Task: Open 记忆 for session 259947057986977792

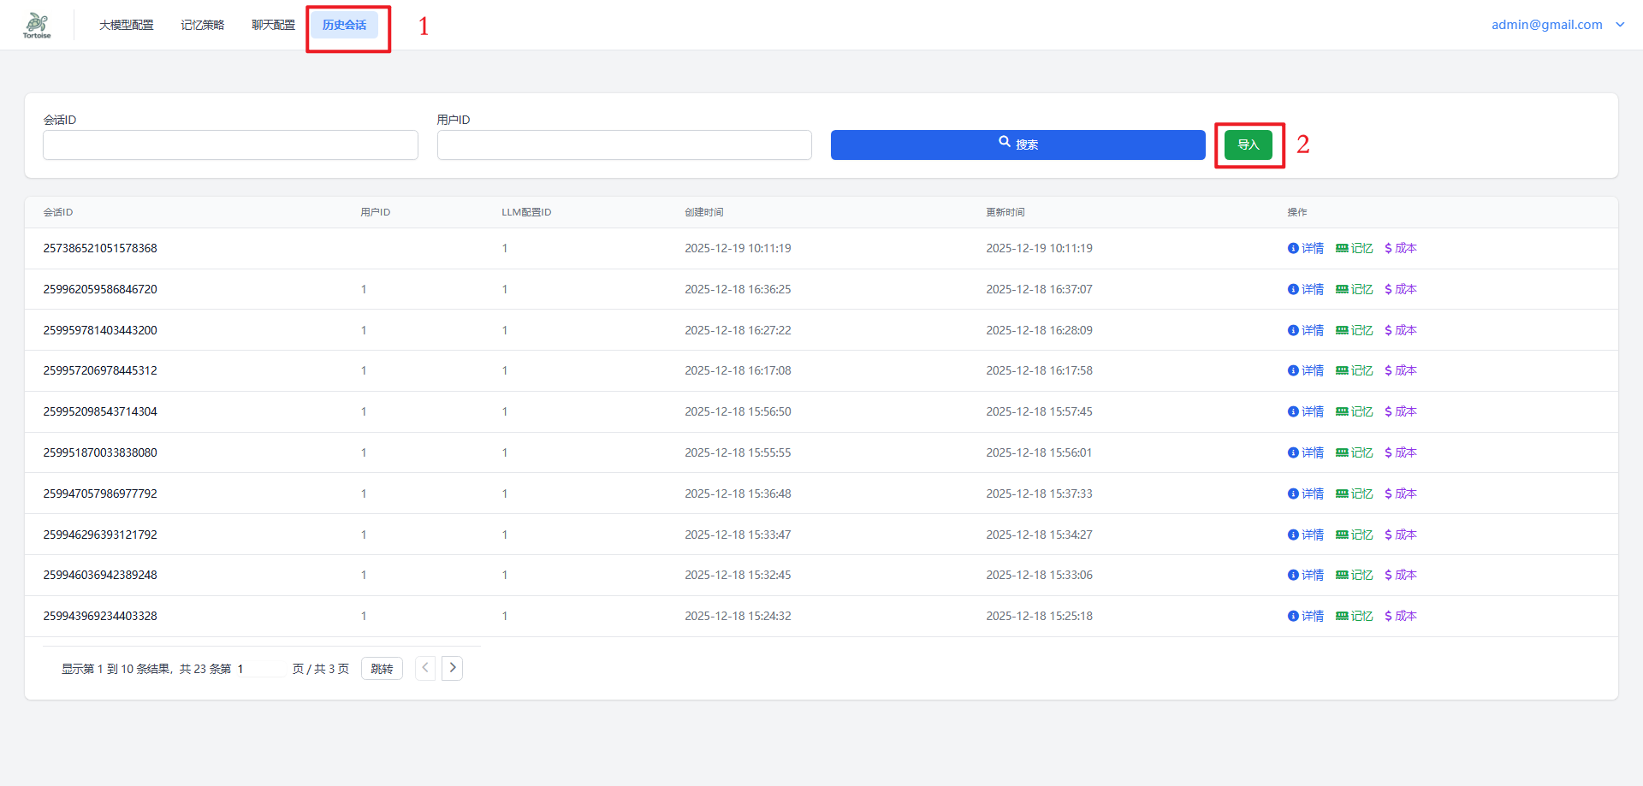Action: [1355, 493]
